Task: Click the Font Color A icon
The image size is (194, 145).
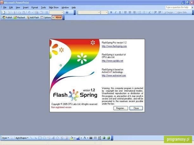Action: pyautogui.click(x=85, y=138)
